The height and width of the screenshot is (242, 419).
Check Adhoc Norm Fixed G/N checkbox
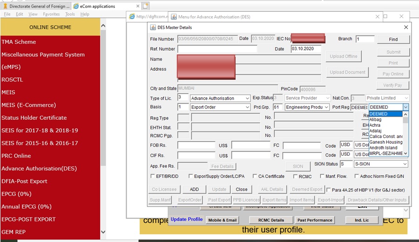tap(357, 176)
